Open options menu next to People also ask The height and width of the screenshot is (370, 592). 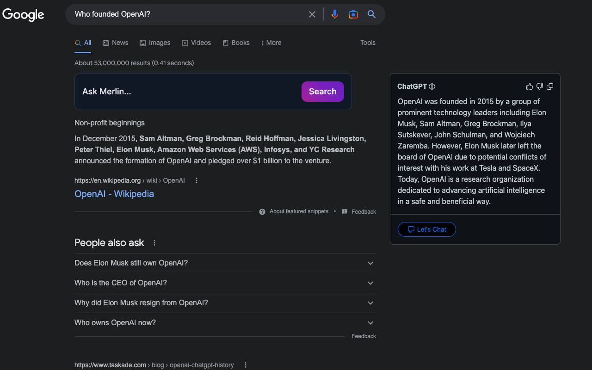[x=154, y=242]
